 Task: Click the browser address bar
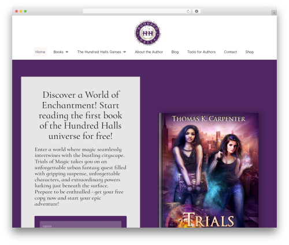[x=136, y=12]
